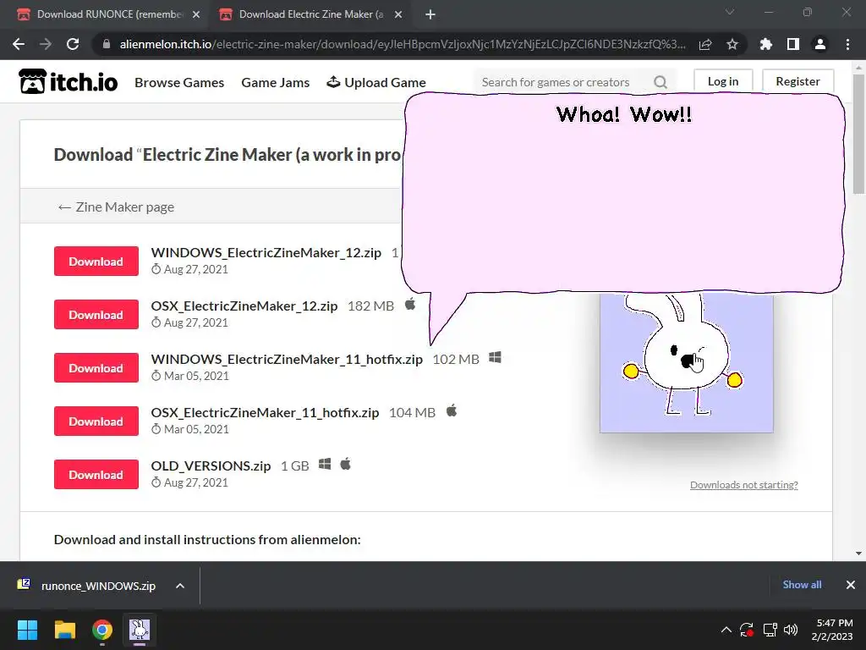Click the 'OSX_ElectricZineMaker_11_hotfix.zip' file name
This screenshot has width=866, height=650.
265,413
